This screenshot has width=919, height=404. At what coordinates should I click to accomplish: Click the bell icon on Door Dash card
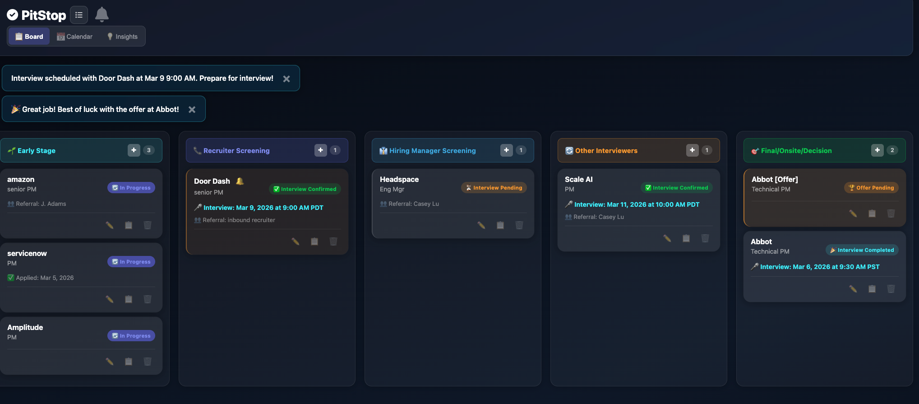240,181
